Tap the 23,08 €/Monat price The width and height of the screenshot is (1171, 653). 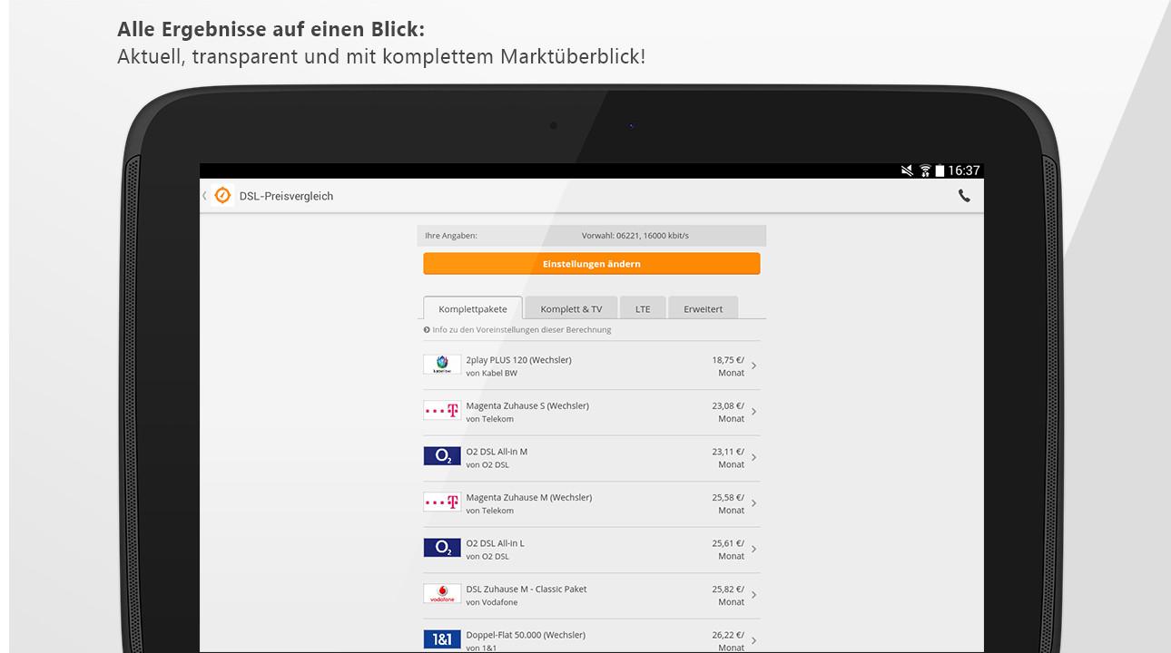click(x=728, y=412)
